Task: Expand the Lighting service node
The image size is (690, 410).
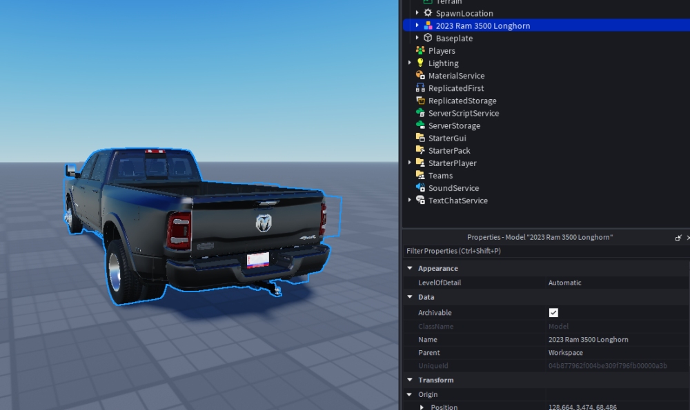Action: coord(410,63)
